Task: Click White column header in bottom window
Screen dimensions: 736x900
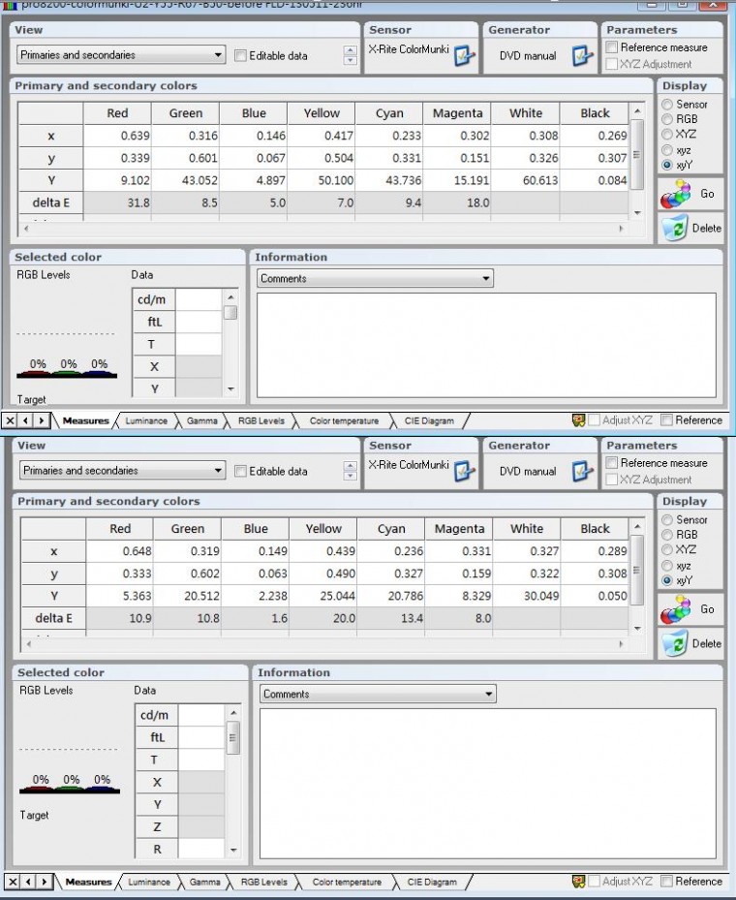Action: 527,529
